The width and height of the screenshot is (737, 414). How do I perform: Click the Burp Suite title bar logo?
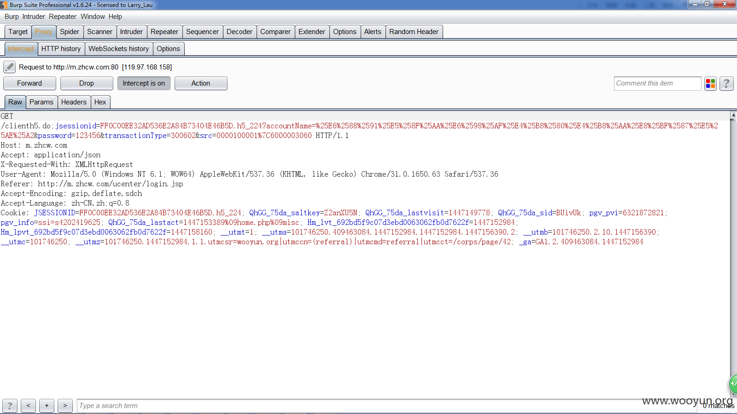pos(4,5)
